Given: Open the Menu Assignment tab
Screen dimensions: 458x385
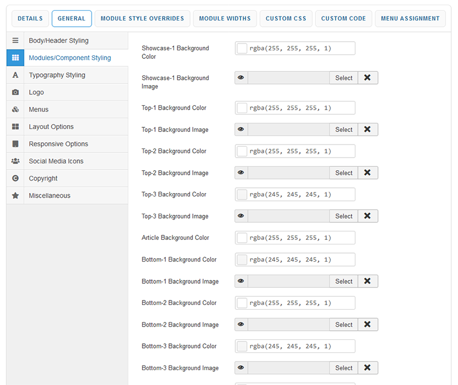Looking at the screenshot, I should (410, 19).
